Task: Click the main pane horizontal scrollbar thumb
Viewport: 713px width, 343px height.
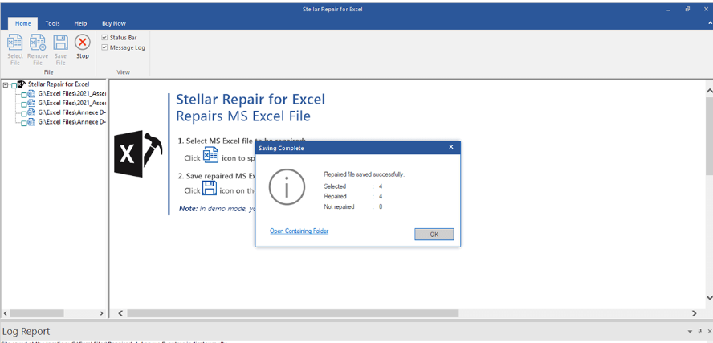Action: pos(293,313)
